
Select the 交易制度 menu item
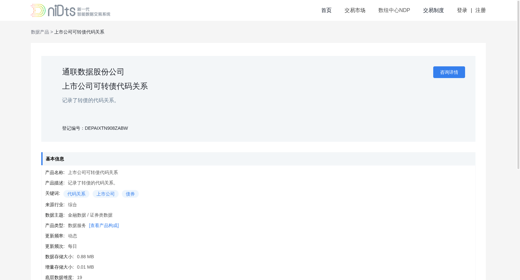[x=434, y=10]
